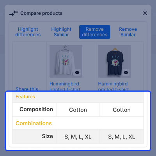Close the Compare products dialog
156x156 pixels.
[145, 13]
